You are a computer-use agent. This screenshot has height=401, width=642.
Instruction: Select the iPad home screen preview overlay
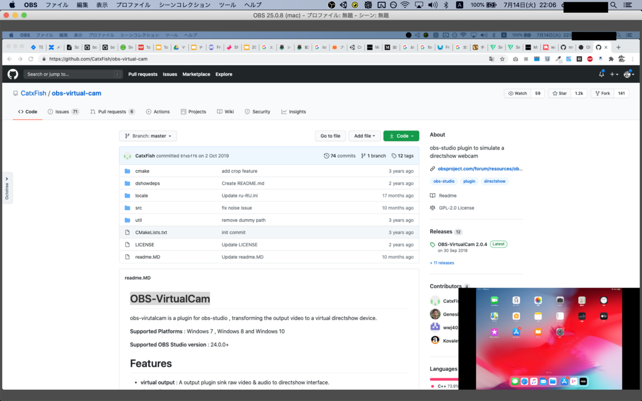coord(549,339)
